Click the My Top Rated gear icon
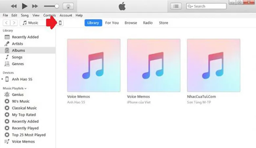The height and width of the screenshot is (148, 256). coord(7,115)
